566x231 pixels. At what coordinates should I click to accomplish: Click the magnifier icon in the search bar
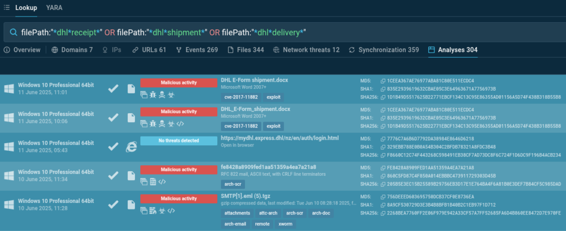click(12, 32)
